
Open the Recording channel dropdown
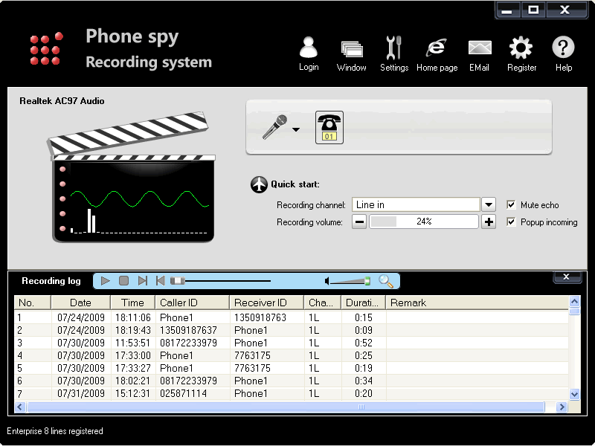click(x=489, y=204)
